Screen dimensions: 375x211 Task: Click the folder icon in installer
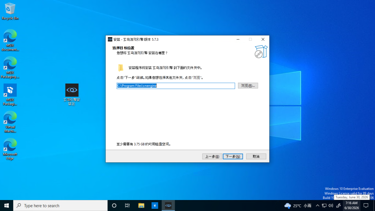click(x=121, y=68)
